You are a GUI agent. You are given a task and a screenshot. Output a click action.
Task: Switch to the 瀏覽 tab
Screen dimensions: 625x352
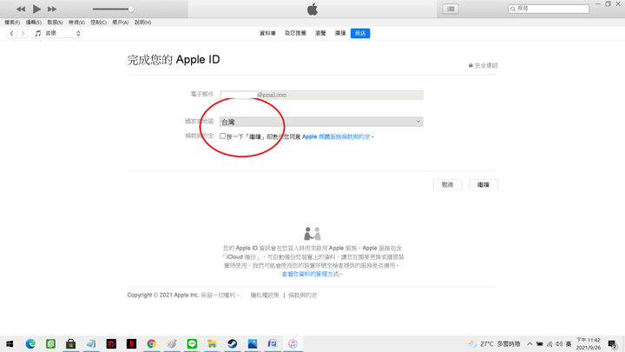click(320, 34)
